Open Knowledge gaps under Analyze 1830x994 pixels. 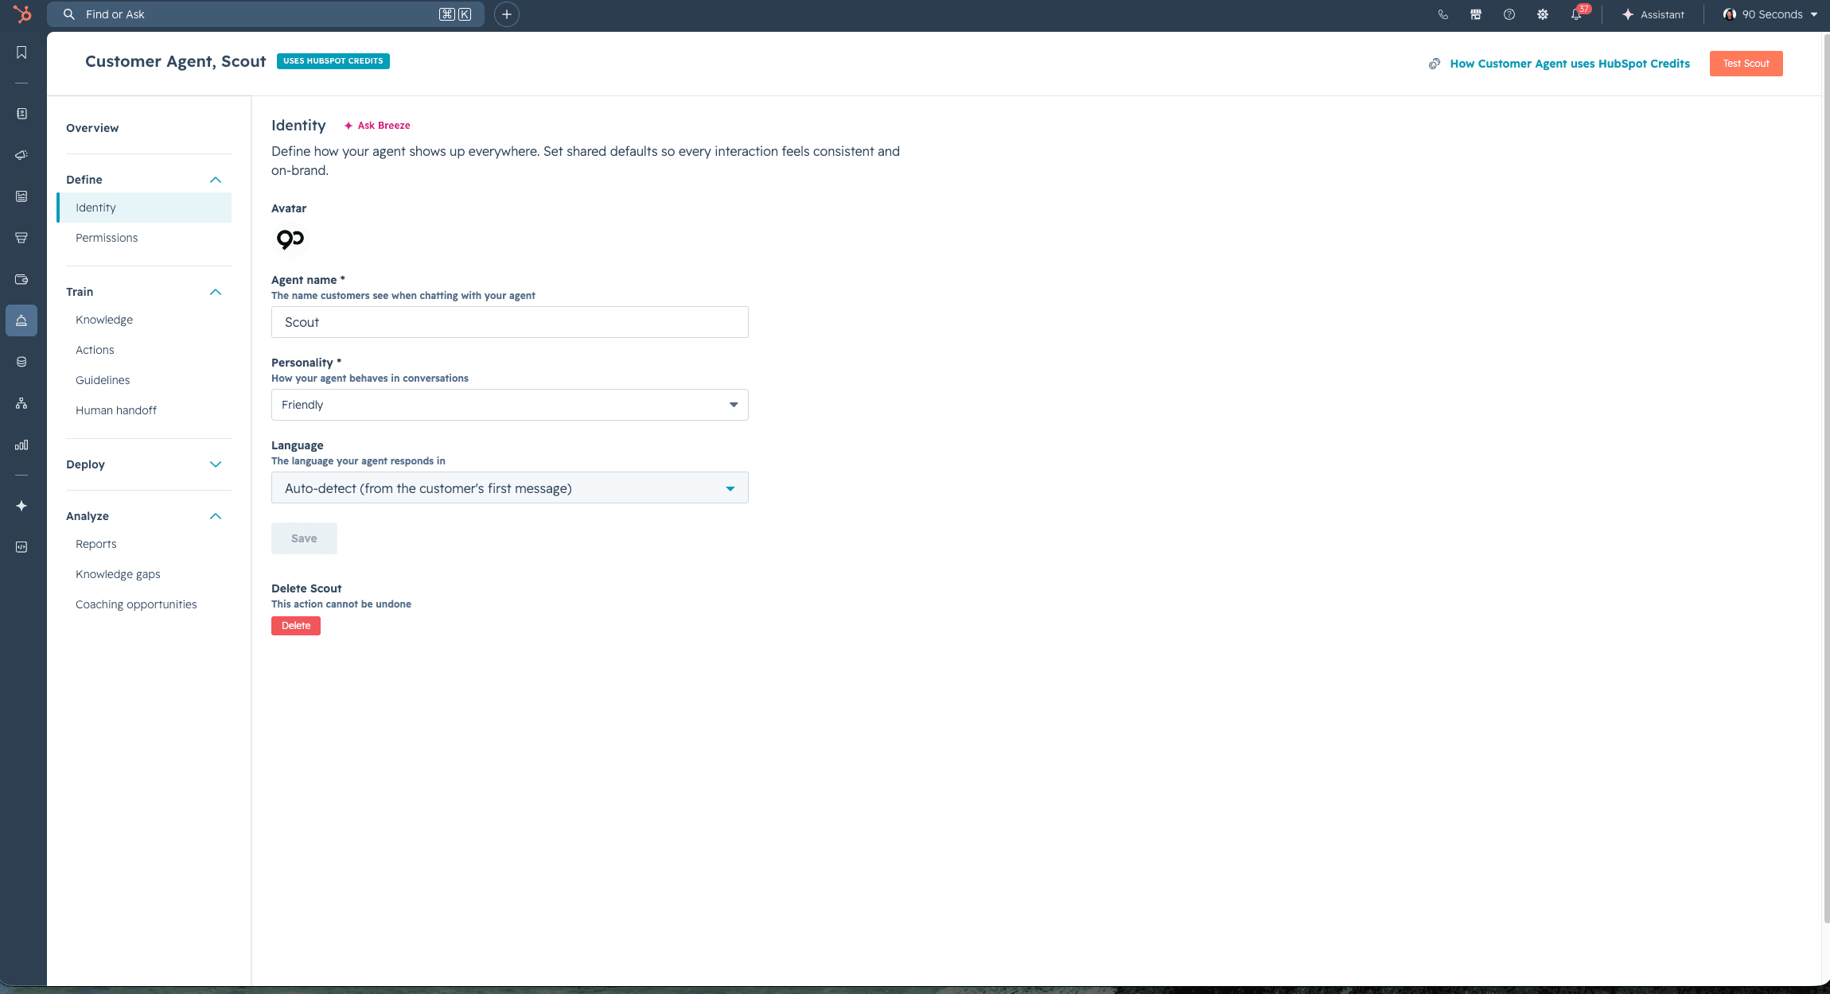pos(118,574)
